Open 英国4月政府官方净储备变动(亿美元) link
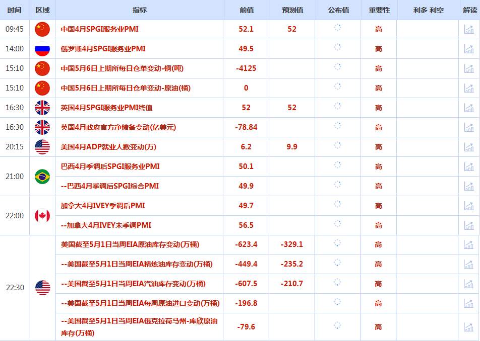This screenshot has height=341, width=480. tap(118, 127)
